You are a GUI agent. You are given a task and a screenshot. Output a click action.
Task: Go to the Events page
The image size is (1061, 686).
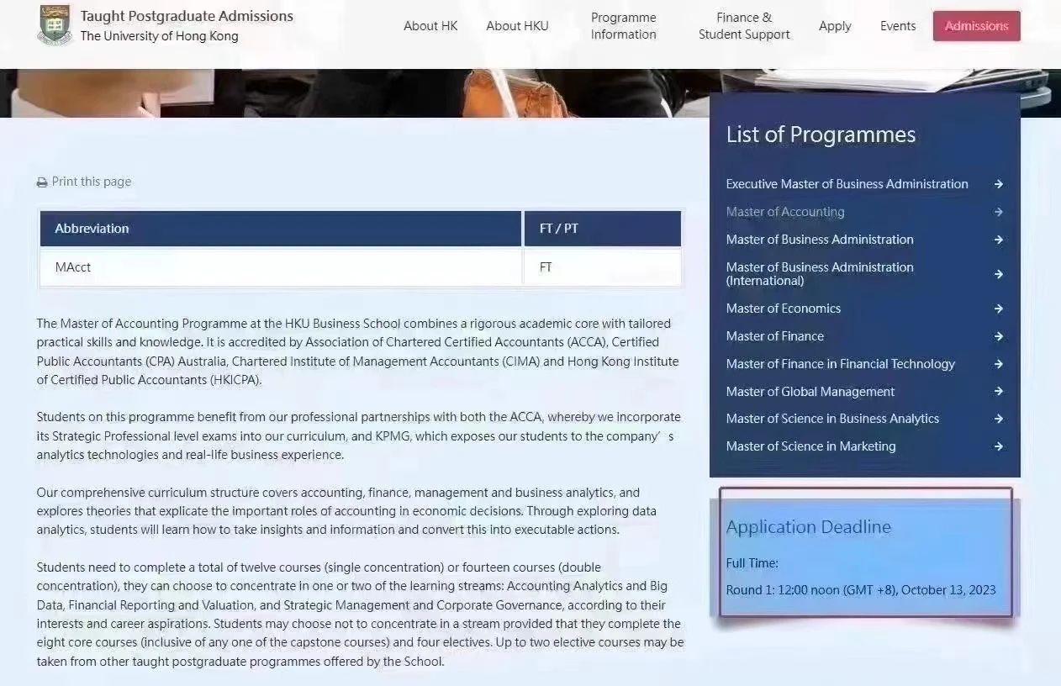(x=898, y=26)
